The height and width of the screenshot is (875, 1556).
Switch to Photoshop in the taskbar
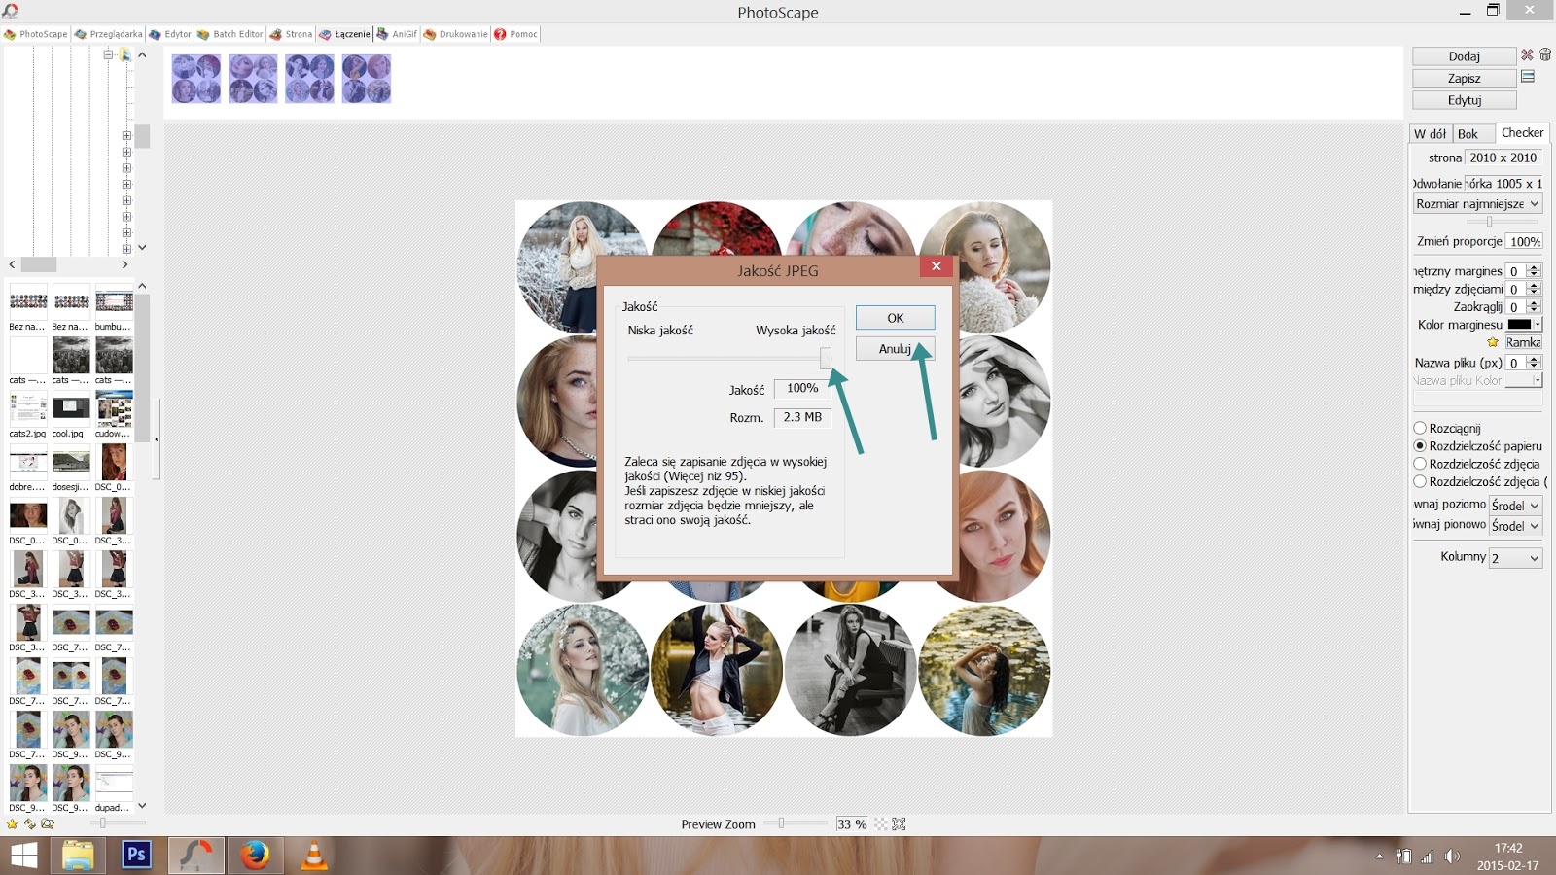pyautogui.click(x=137, y=856)
